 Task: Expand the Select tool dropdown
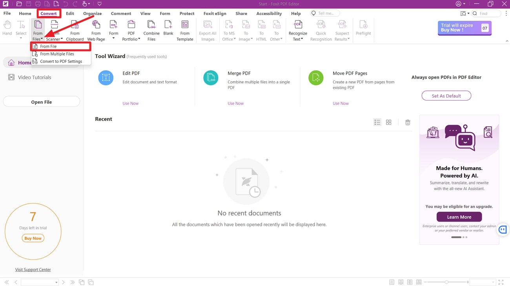coord(21,38)
